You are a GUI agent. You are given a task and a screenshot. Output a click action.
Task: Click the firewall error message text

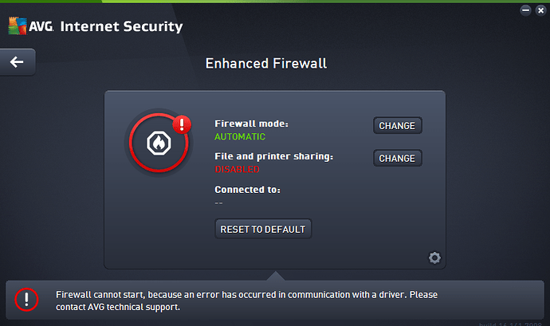(246, 300)
